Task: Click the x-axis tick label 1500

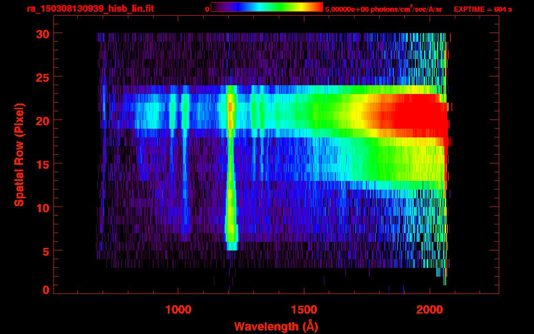Action: click(304, 310)
